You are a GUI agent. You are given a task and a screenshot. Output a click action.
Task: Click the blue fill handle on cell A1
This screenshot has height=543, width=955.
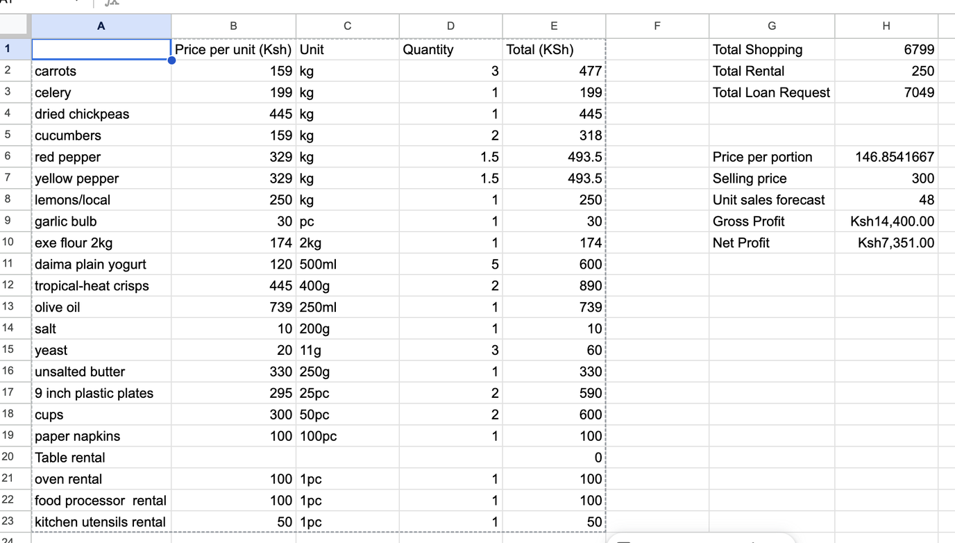pyautogui.click(x=171, y=60)
